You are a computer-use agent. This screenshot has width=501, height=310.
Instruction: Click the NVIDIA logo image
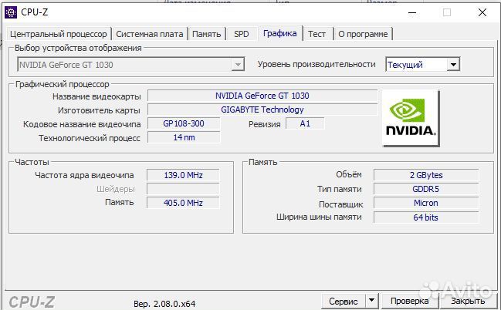[411, 118]
